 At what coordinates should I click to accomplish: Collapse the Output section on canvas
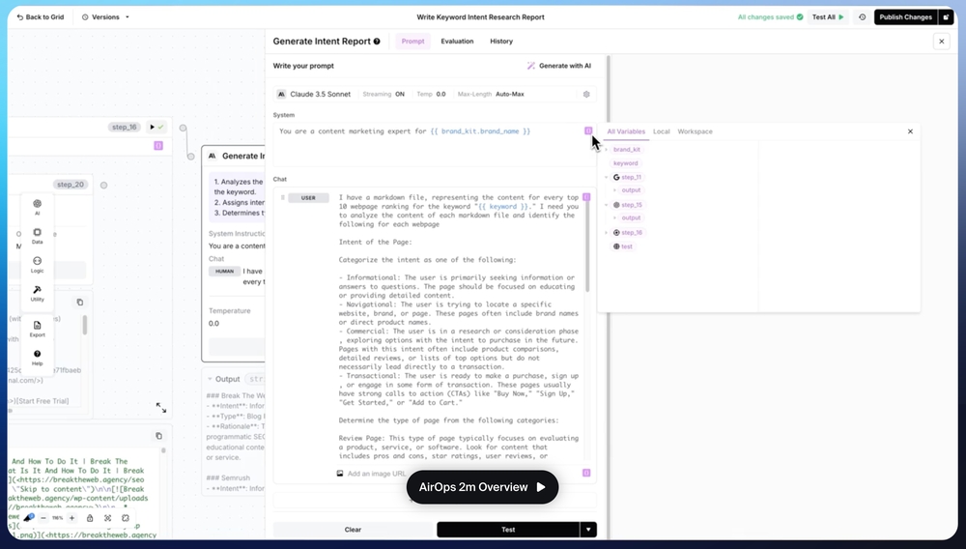coord(210,379)
